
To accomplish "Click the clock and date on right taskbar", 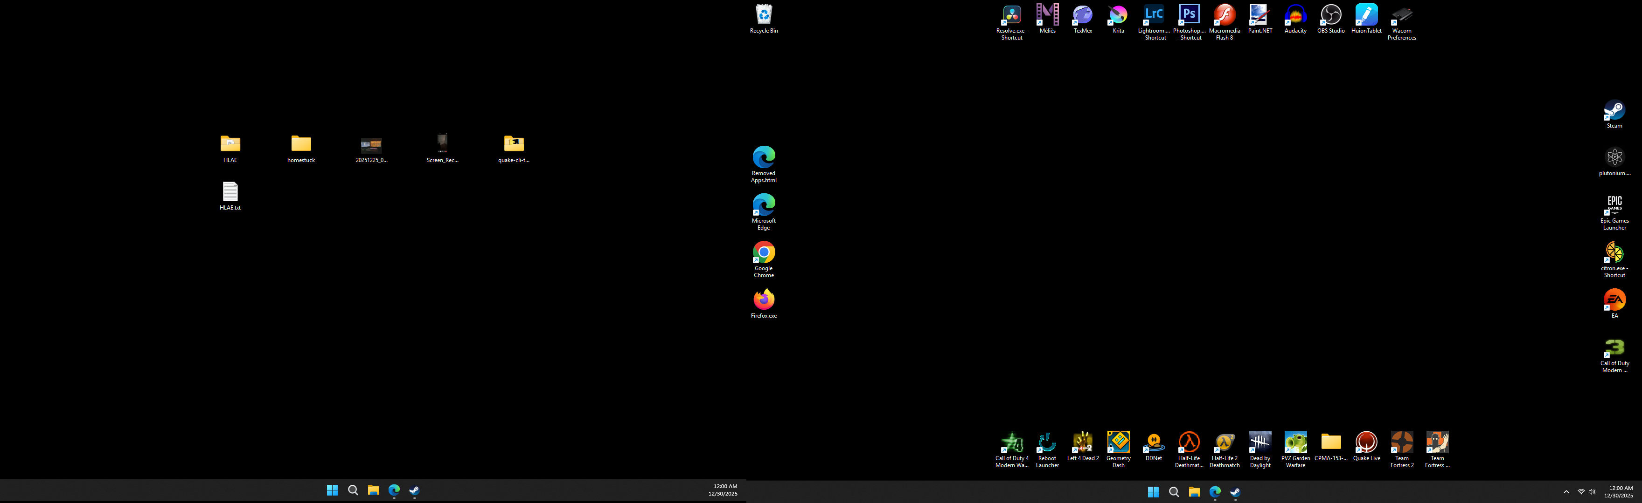I will point(1618,491).
